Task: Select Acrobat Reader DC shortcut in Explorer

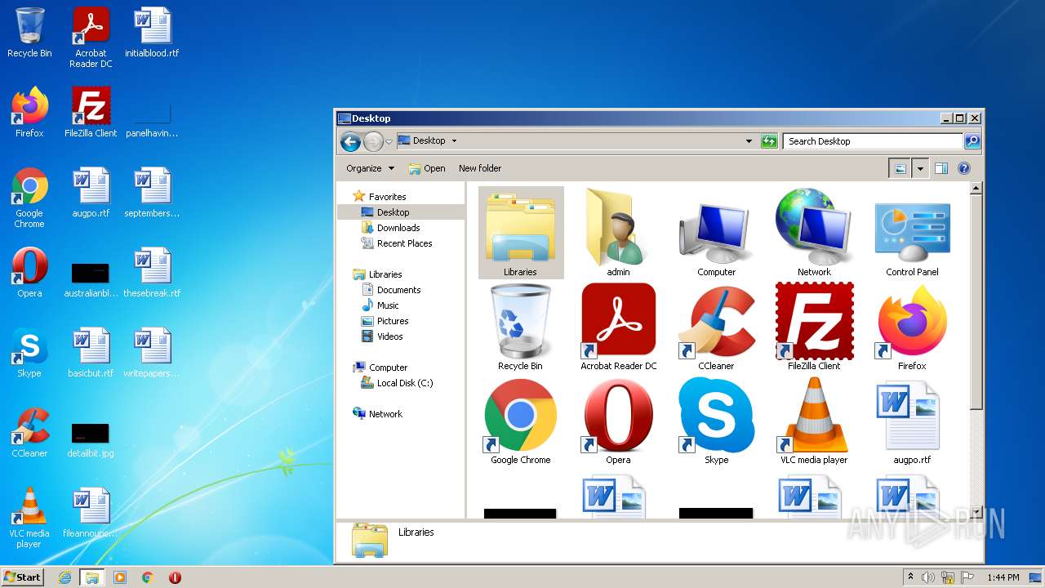Action: (618, 327)
